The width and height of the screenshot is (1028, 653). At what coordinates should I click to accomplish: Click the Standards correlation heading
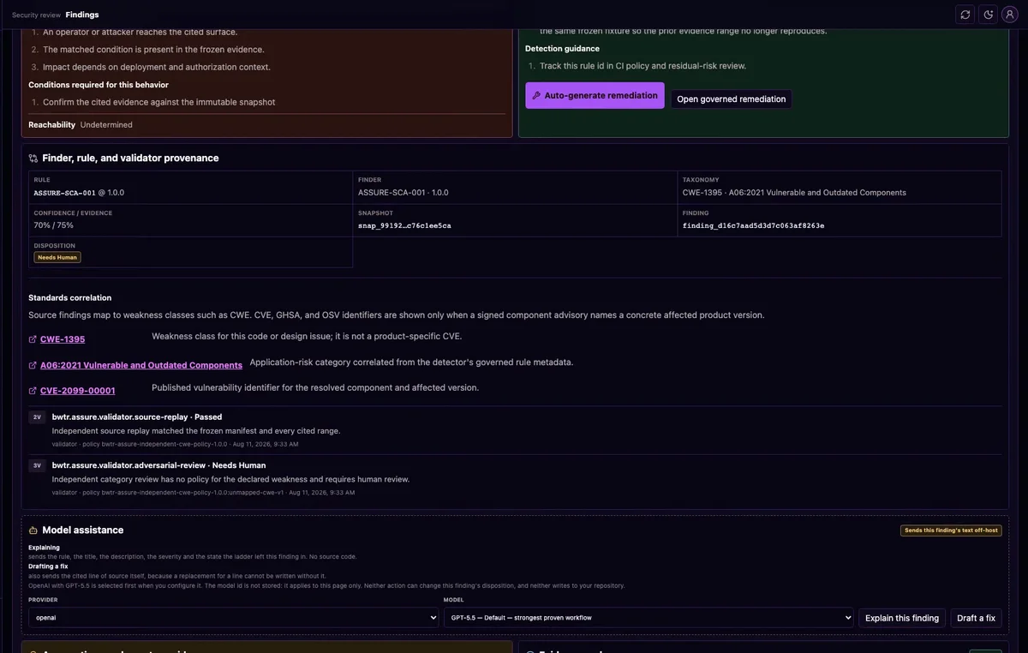click(69, 297)
